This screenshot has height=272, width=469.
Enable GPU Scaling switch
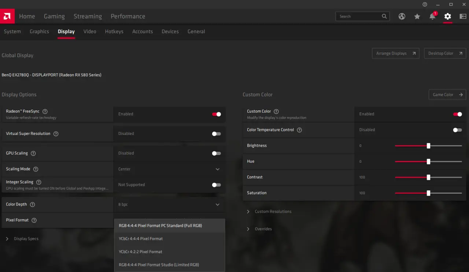click(217, 153)
